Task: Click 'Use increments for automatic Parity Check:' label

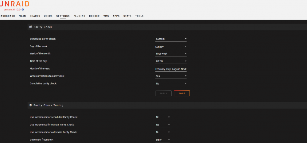Action: click(53, 132)
